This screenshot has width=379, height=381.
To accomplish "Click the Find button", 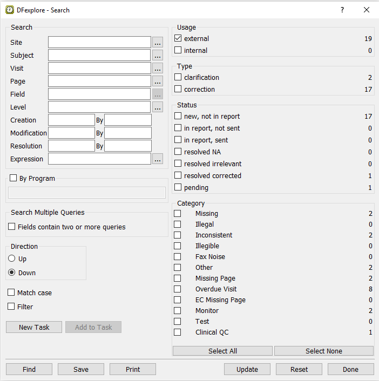I will (29, 369).
